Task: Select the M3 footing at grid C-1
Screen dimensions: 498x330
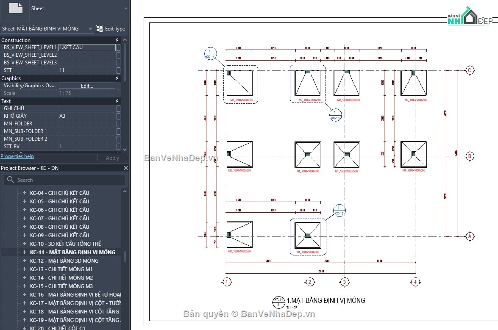Action: coord(240,83)
